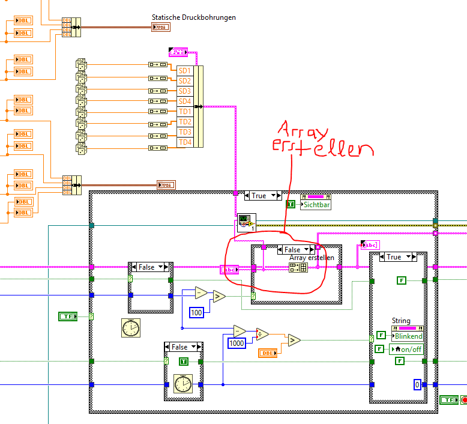Select the pink cluster constant above SD1
The width and height of the screenshot is (467, 424).
point(178,52)
